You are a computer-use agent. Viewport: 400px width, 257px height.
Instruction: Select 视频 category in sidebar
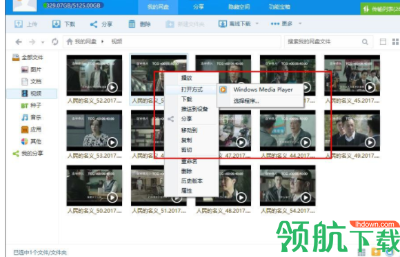[32, 93]
